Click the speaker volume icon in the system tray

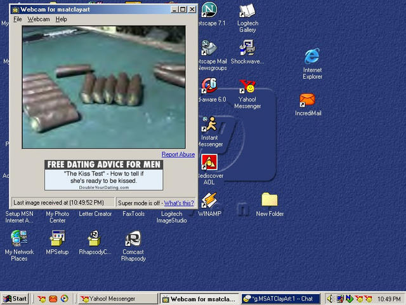[x=330, y=299]
